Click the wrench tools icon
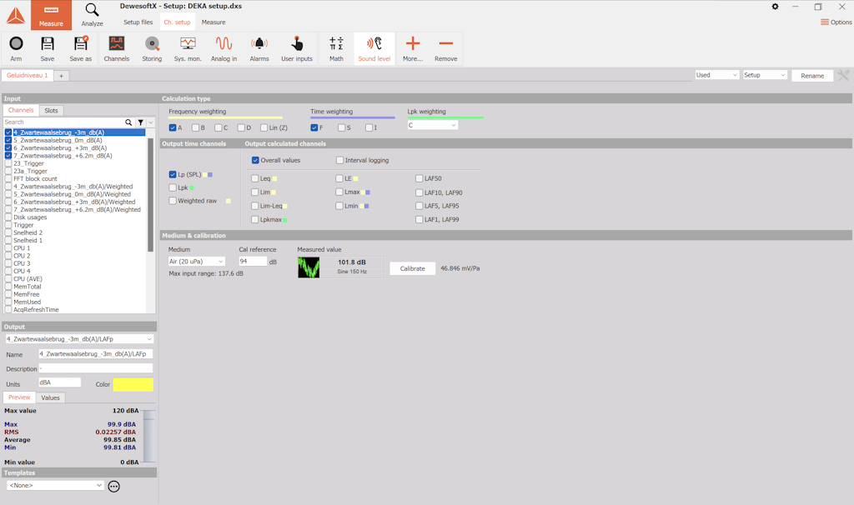The height and width of the screenshot is (505, 854). 844,75
